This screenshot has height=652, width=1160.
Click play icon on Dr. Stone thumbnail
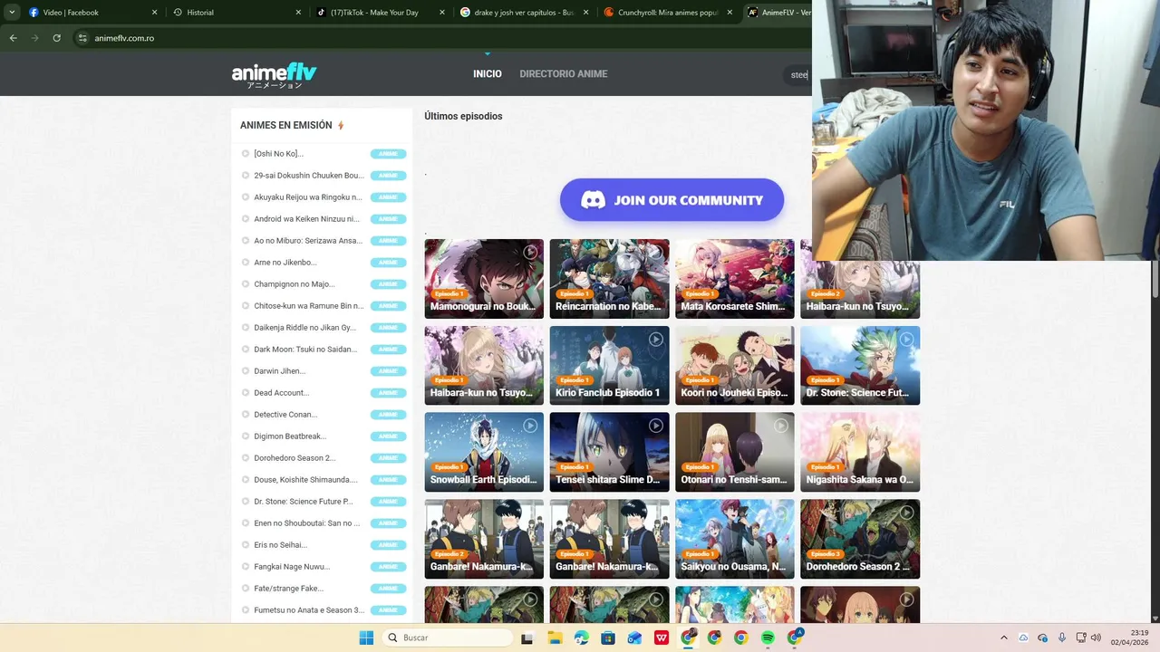[905, 339]
